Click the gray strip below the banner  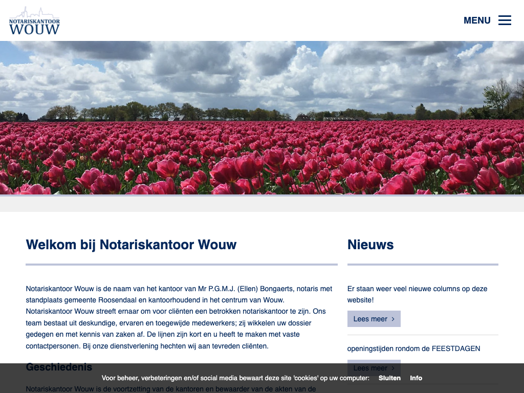(262, 204)
